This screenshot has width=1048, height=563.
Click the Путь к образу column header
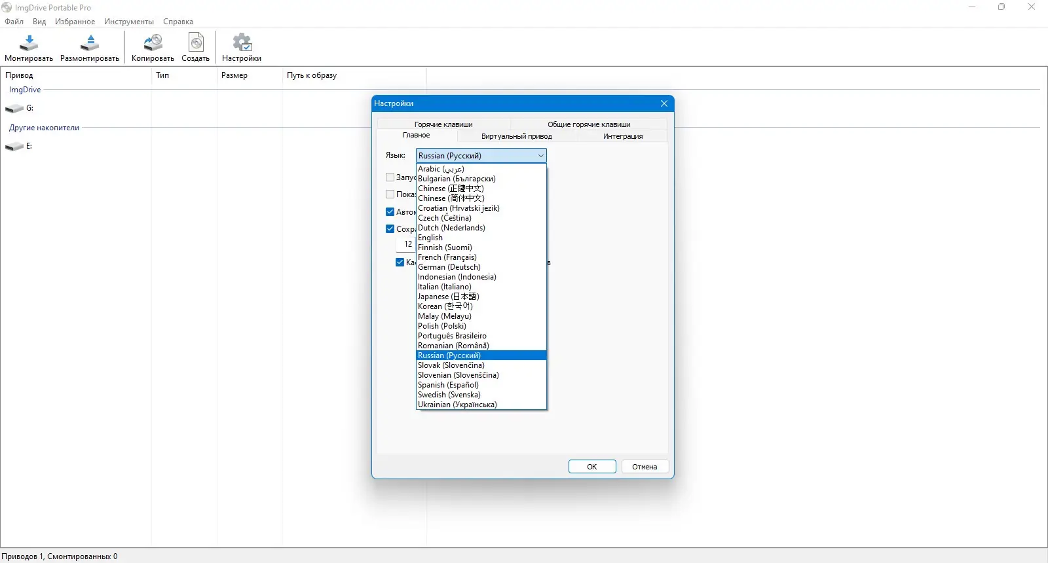point(354,75)
